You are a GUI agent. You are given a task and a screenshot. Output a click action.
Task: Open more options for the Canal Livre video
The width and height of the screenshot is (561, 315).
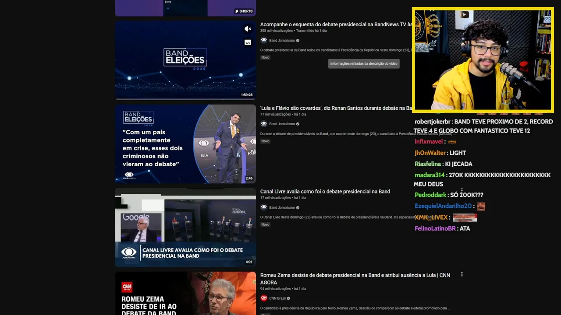click(x=462, y=191)
